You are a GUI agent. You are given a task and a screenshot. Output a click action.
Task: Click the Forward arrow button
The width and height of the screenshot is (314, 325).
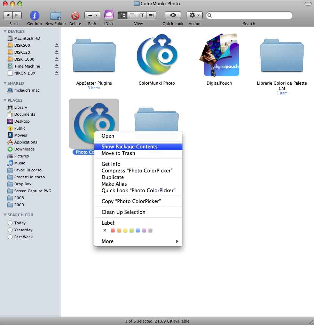coord(17,15)
